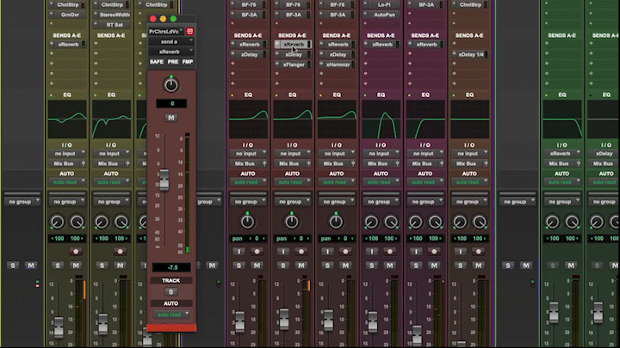Expand the PrChrsLdVc track selector
The image size is (620, 348).
pyautogui.click(x=166, y=30)
